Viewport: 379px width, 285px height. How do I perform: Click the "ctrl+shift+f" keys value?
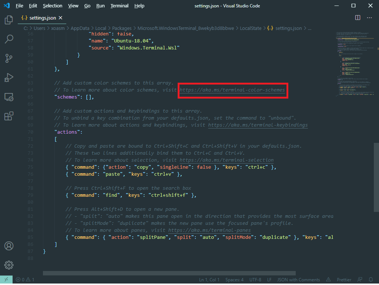pos(168,195)
